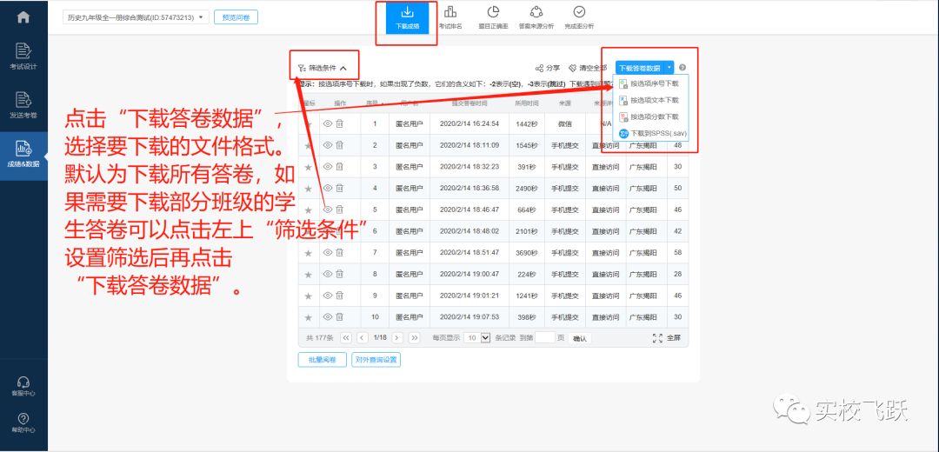This screenshot has height=452, width=939.
Task: View answer sheet eye icon in row 3
Action: pyautogui.click(x=328, y=166)
